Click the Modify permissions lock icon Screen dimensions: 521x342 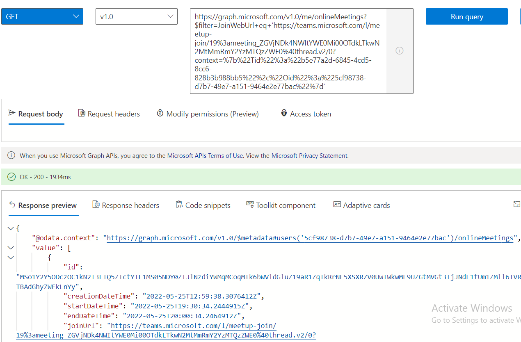(160, 114)
